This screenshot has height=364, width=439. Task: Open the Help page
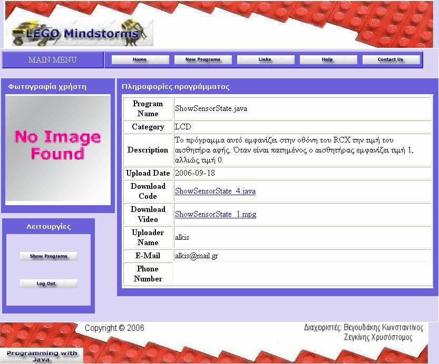point(328,59)
